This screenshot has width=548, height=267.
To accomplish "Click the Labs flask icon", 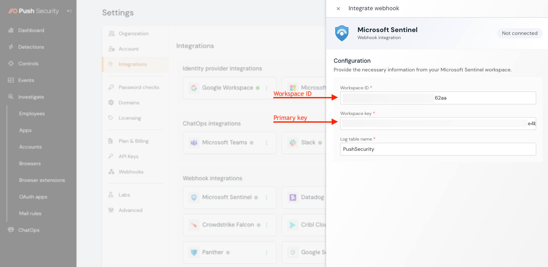I will 111,195.
